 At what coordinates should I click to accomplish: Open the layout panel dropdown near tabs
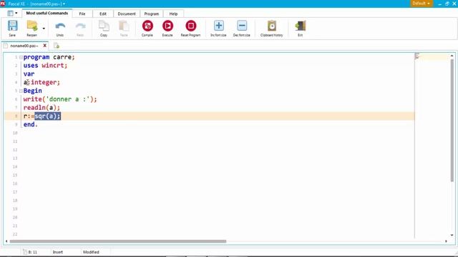12,14
